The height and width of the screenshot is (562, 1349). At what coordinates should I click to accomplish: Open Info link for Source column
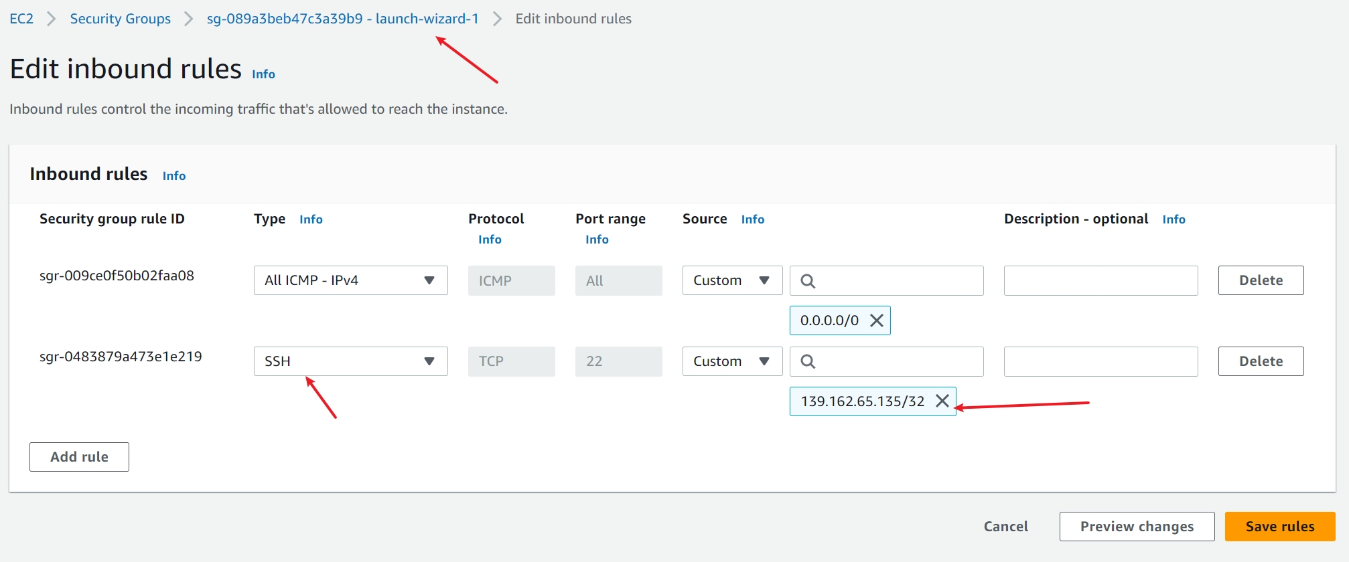tap(752, 219)
